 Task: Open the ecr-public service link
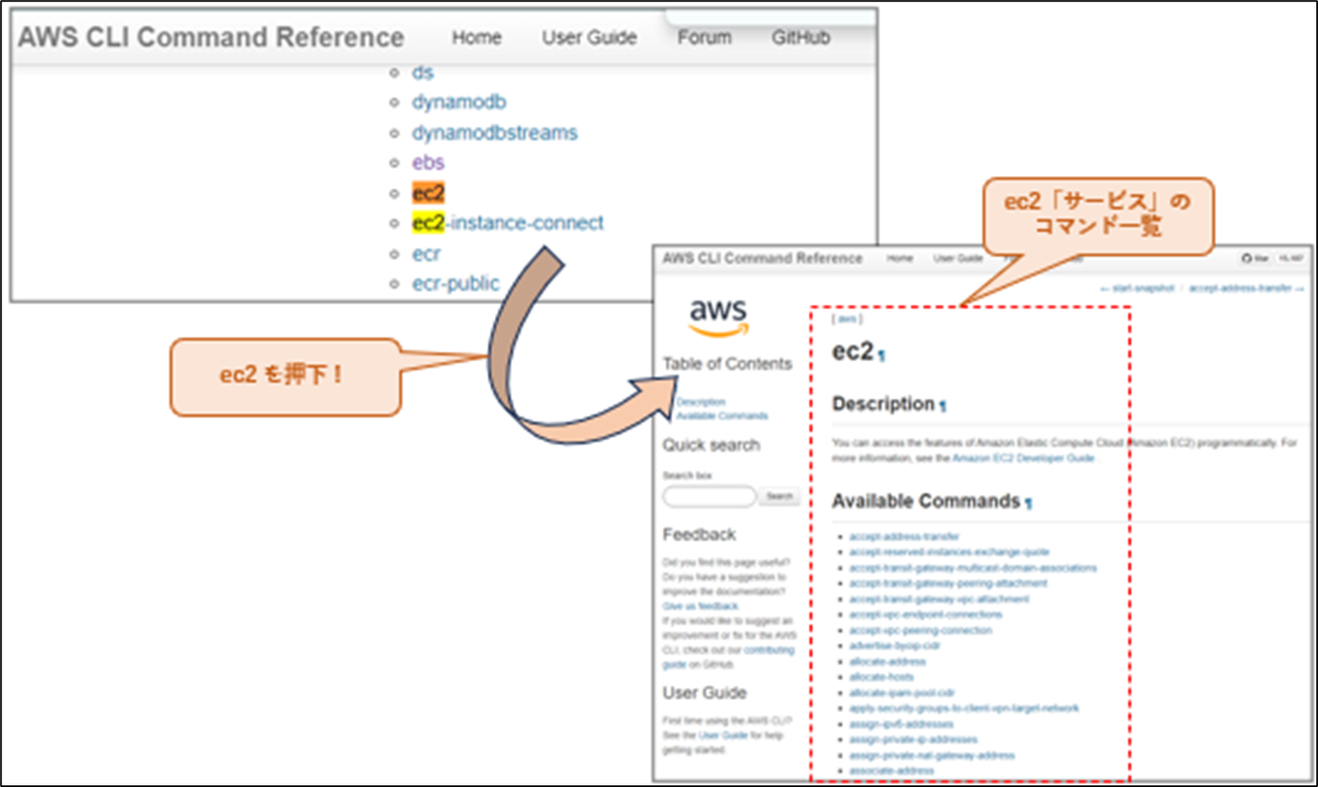pyautogui.click(x=456, y=283)
